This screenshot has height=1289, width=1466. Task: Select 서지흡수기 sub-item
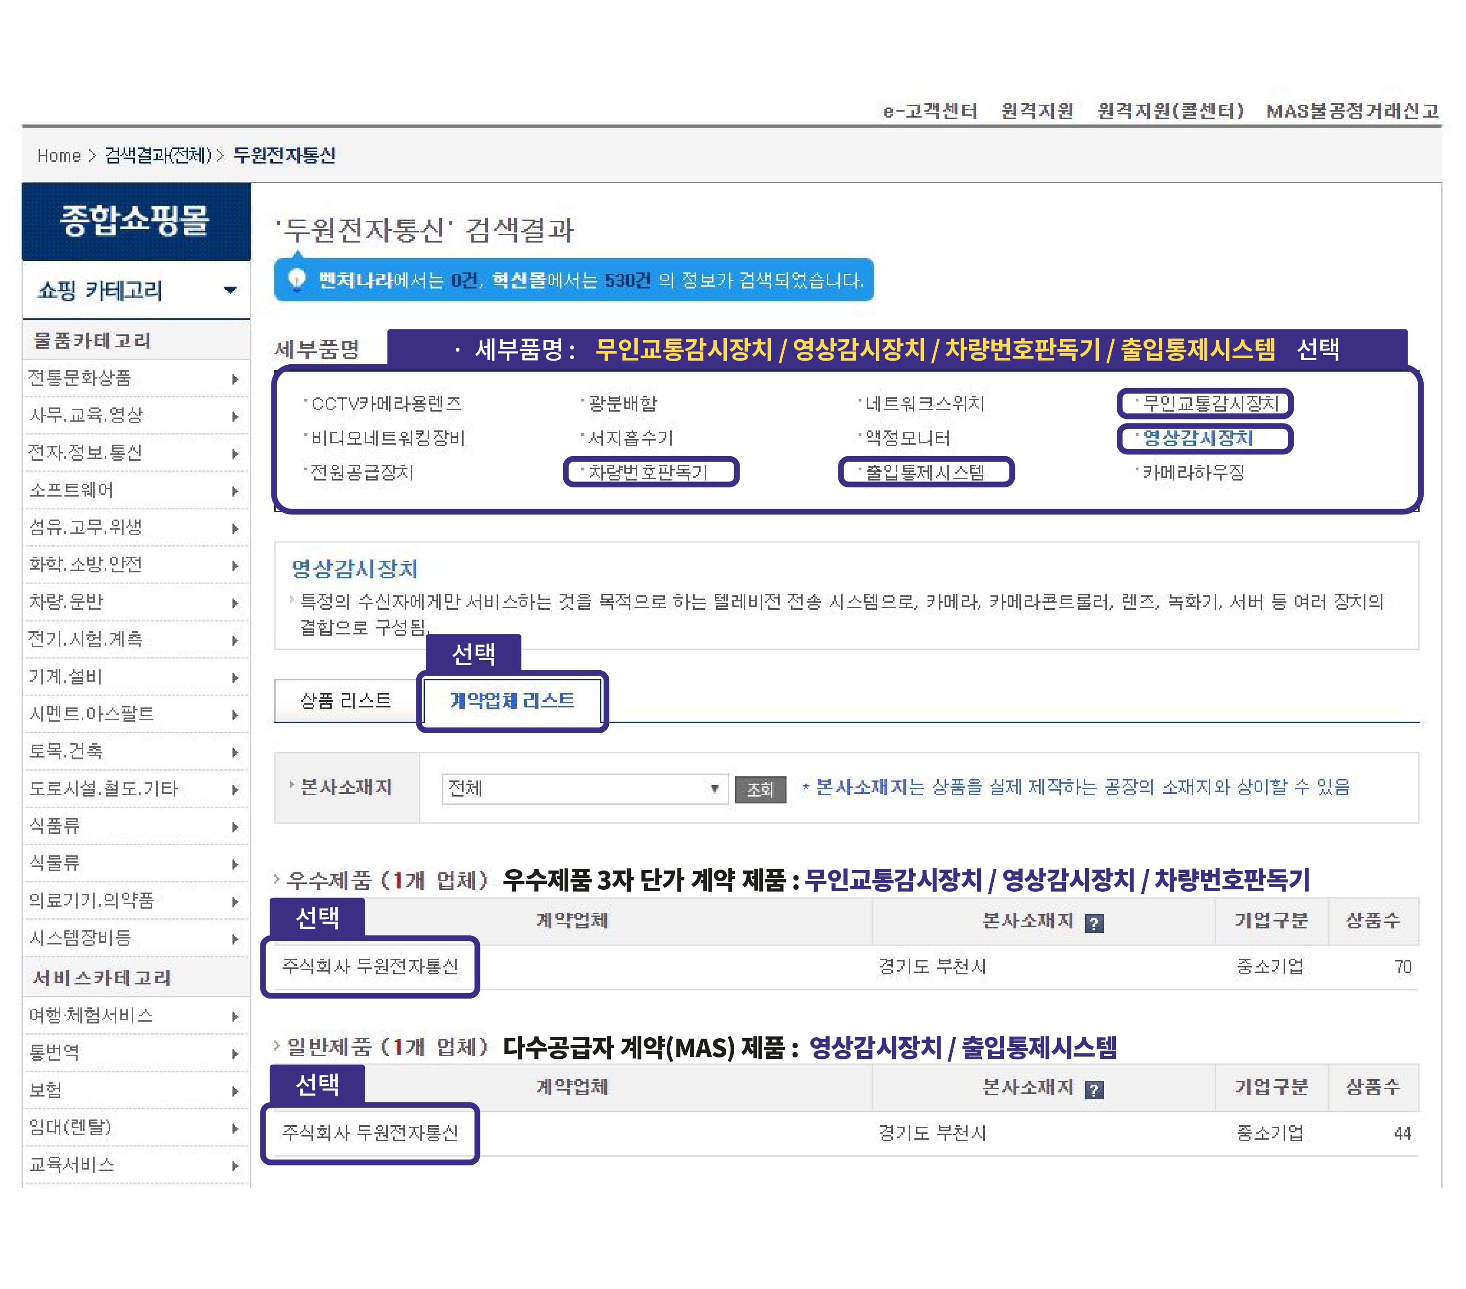[630, 438]
